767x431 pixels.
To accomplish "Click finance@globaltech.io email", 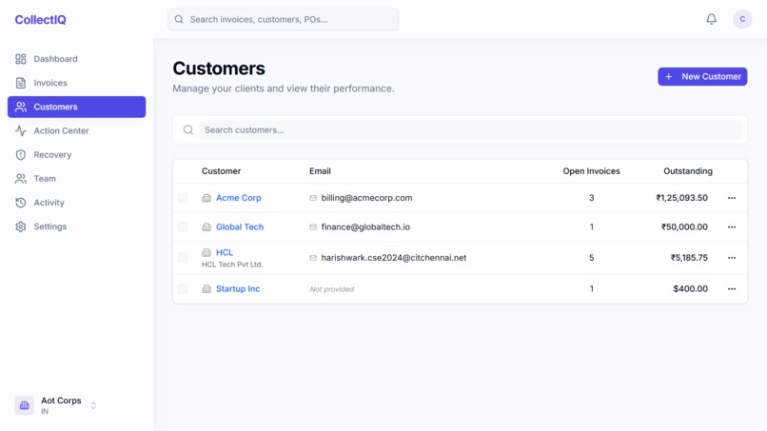I will (365, 227).
